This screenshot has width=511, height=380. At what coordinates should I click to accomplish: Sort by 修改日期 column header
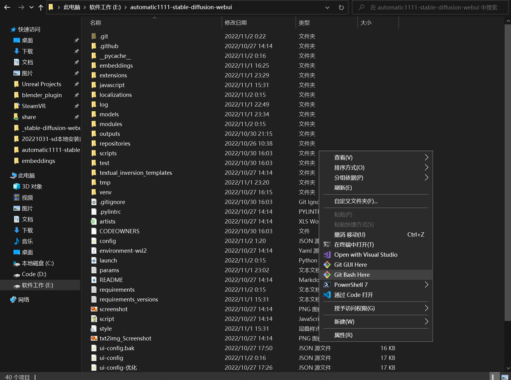point(236,23)
